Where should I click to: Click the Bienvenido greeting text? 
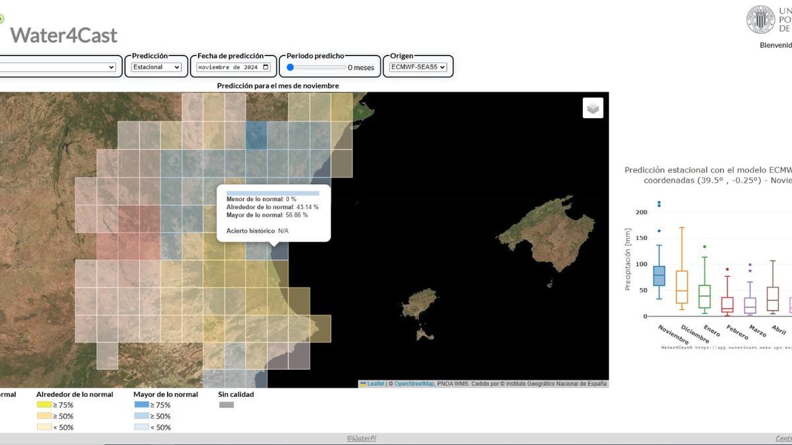(776, 45)
